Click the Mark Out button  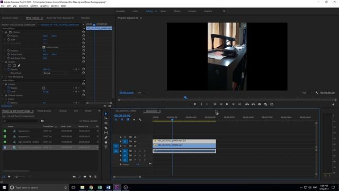point(207,104)
